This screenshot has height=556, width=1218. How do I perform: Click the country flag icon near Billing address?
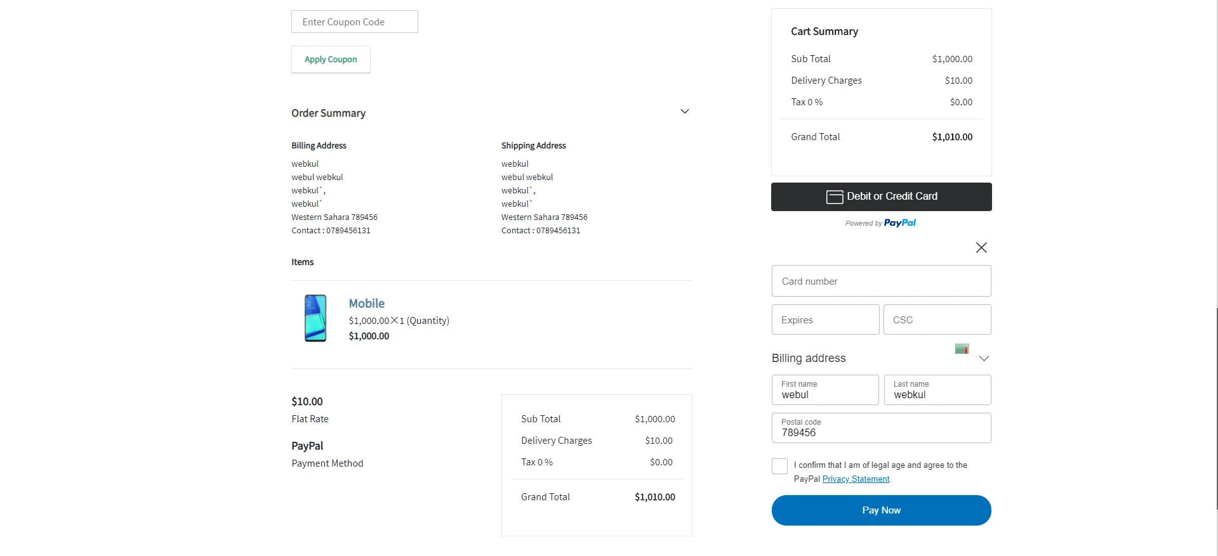[x=962, y=349]
